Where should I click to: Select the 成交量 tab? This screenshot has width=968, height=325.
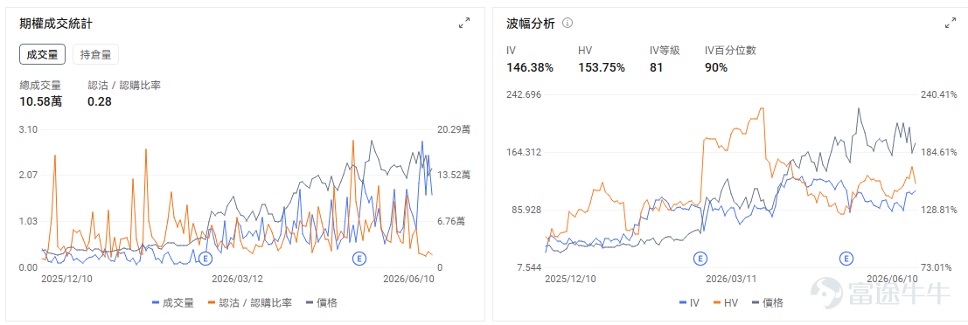click(42, 54)
